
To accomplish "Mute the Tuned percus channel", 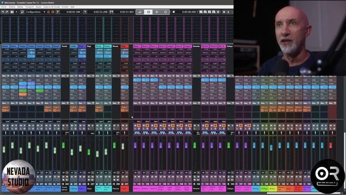I will 63,125.
